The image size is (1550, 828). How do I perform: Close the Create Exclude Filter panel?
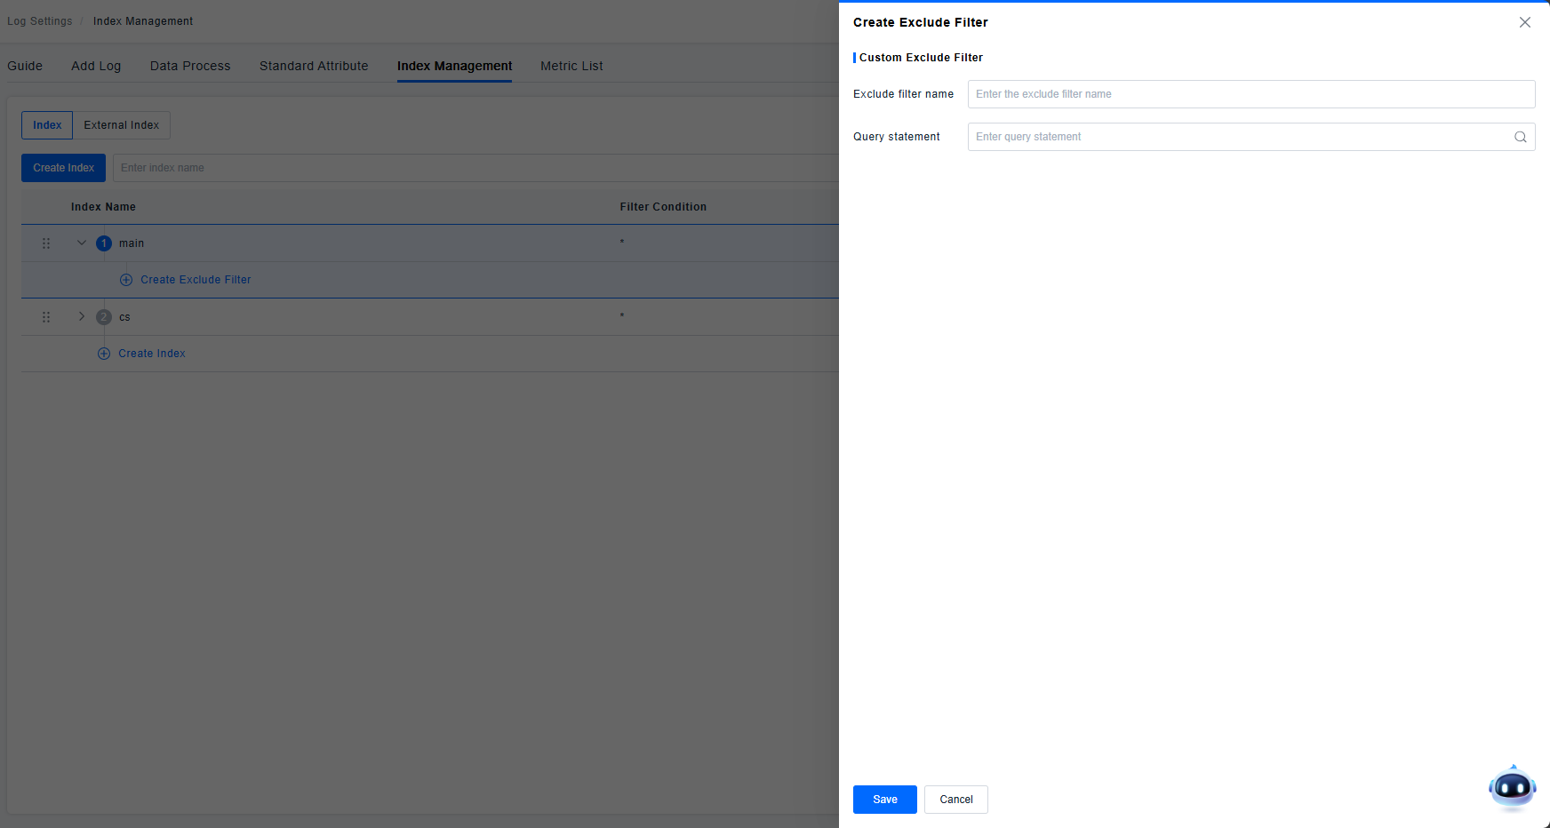(x=1524, y=22)
